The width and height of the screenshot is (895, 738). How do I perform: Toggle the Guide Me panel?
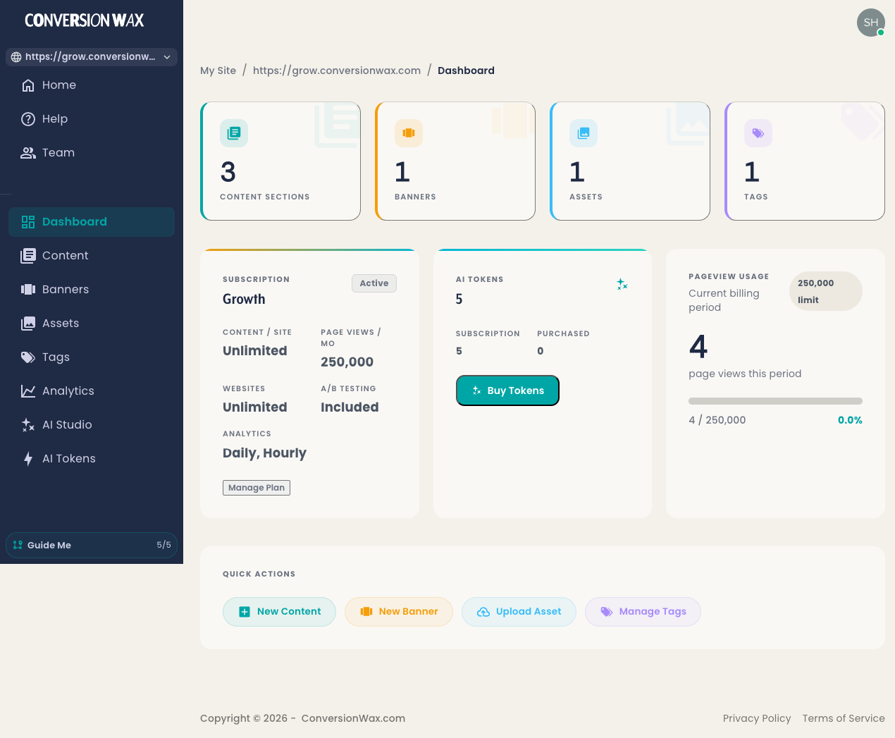[91, 545]
